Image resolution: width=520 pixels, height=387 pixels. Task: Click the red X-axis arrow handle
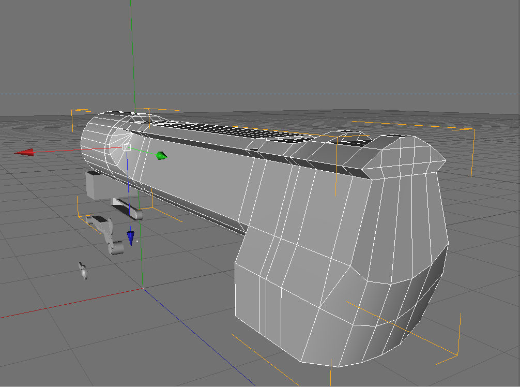point(24,152)
